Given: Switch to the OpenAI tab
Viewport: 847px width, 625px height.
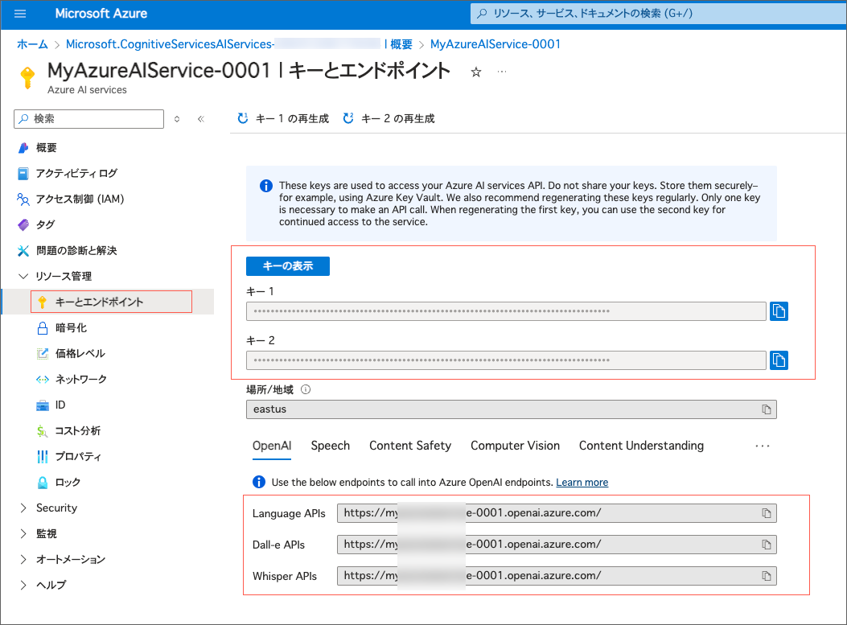Looking at the screenshot, I should coord(272,446).
